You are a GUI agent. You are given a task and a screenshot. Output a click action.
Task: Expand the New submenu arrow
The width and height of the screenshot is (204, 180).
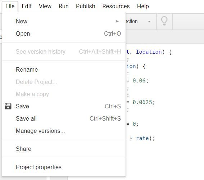click(117, 21)
